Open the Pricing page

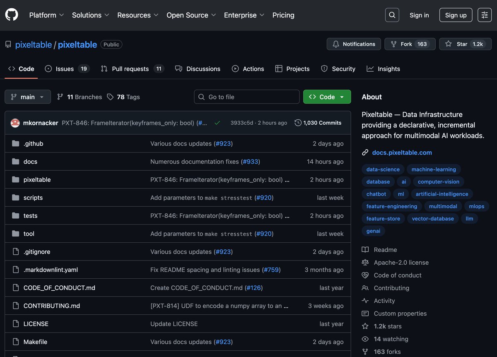pos(283,15)
